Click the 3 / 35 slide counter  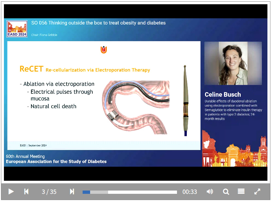49,192
